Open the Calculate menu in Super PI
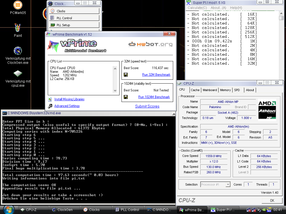286x214 pixels. pos(197,8)
